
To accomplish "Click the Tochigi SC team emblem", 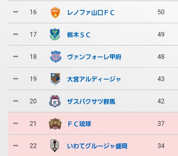I will pyautogui.click(x=55, y=34).
